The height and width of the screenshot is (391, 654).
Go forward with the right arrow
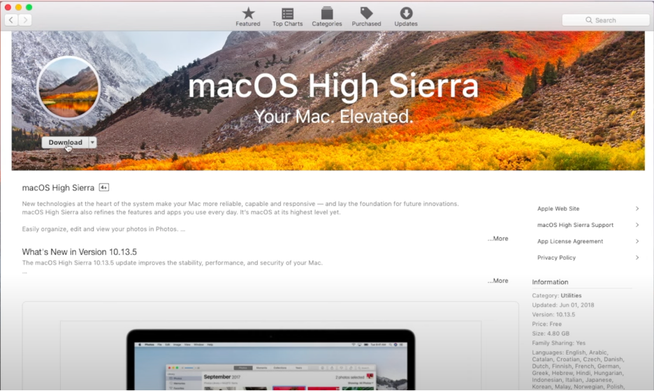tap(25, 20)
